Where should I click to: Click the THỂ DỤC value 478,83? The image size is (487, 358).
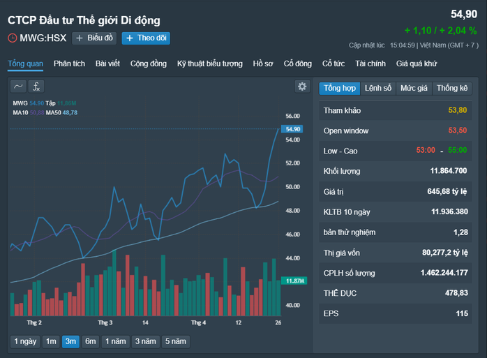click(x=456, y=292)
